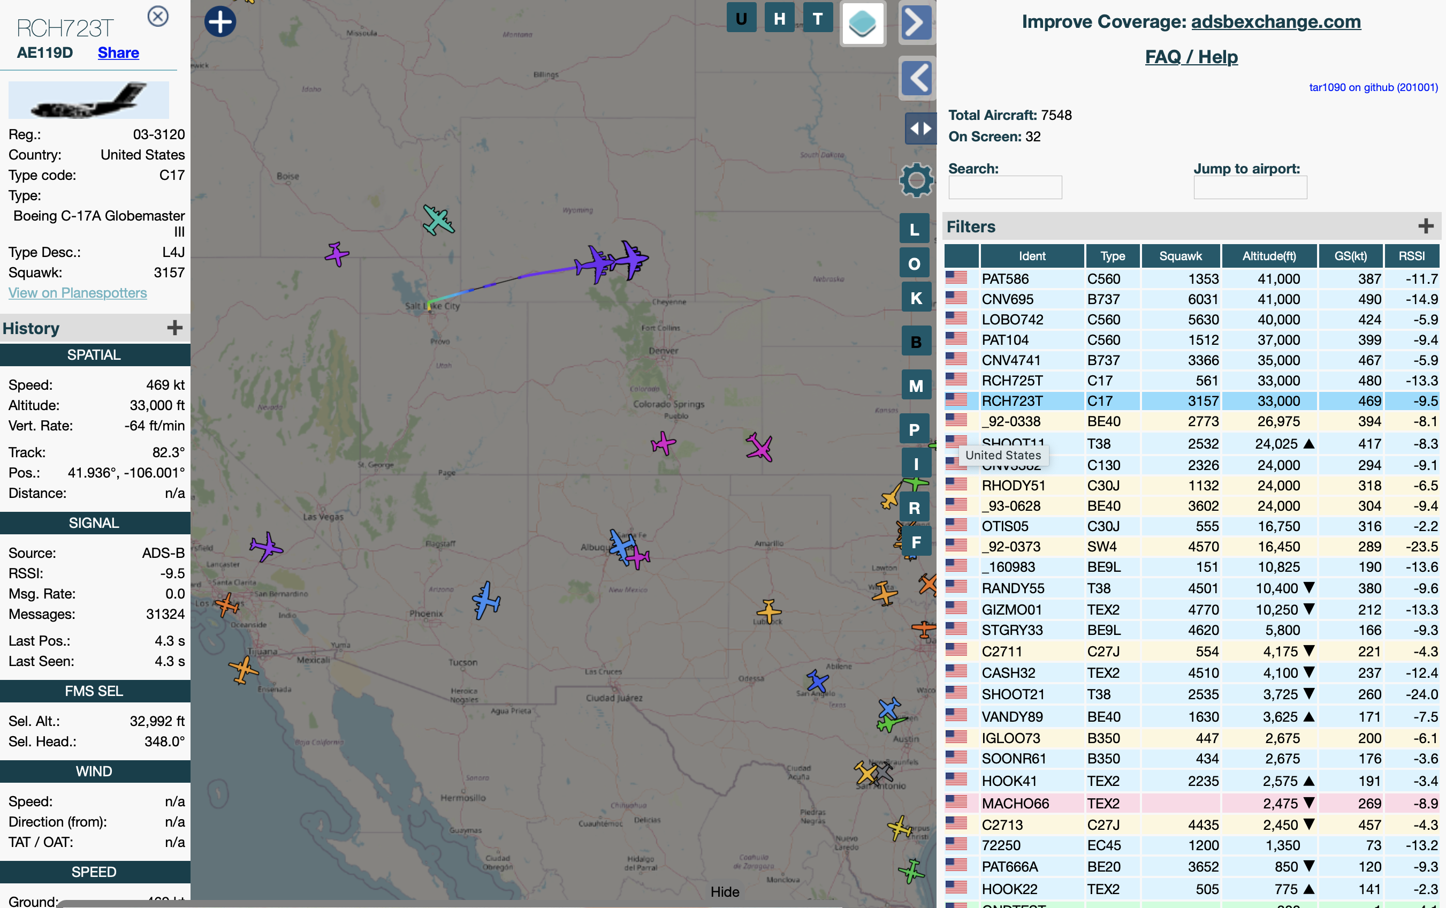Toggle the P map option button
Screen dimensions: 1446x908
(x=914, y=429)
